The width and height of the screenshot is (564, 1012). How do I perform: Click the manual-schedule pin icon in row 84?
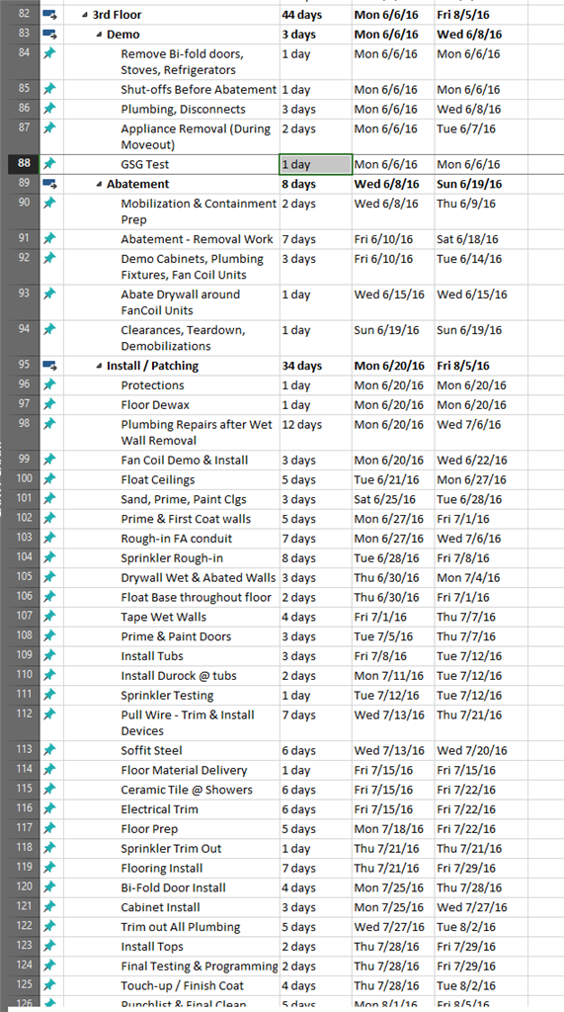(x=49, y=54)
